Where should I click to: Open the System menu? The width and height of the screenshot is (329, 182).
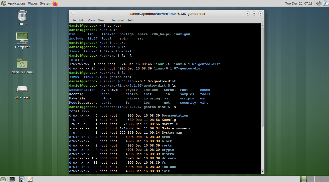[x=45, y=3]
